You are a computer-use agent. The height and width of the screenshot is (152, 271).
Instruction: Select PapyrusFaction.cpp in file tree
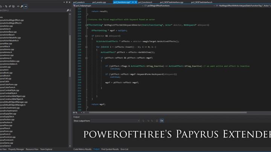(7, 119)
